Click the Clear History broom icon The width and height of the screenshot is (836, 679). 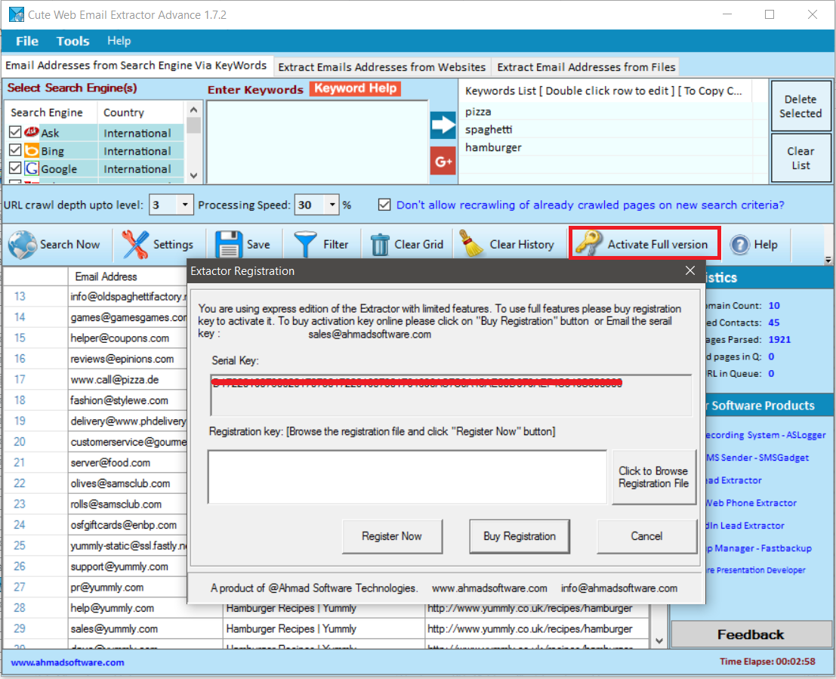coord(470,244)
